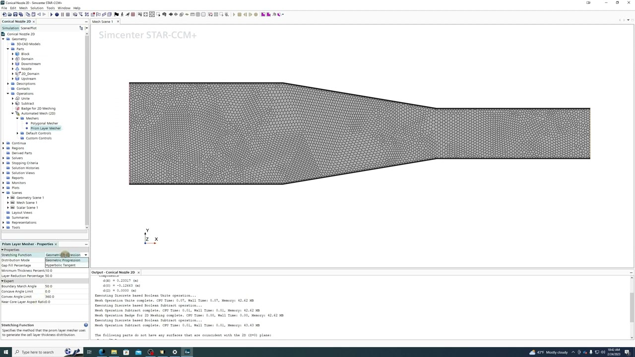
Task: Click the Save simulation toolbar icon
Action: pyautogui.click(x=15, y=14)
